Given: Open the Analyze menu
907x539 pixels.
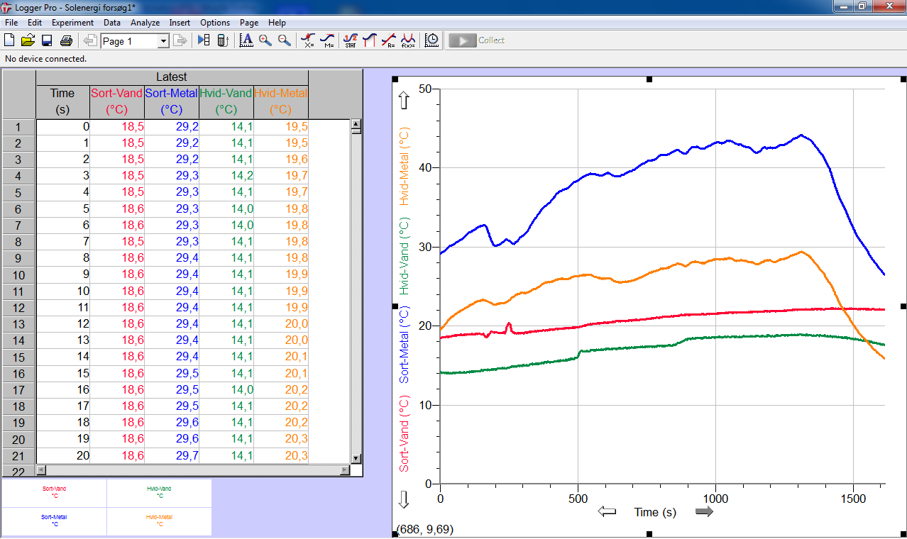Looking at the screenshot, I should point(145,23).
